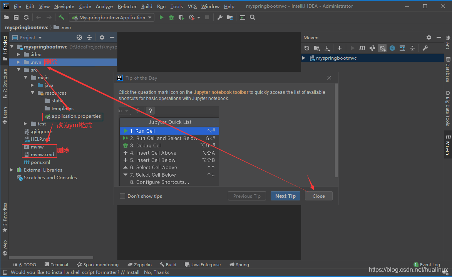
Task: Open the Terminal tool window tab
Action: [57, 265]
